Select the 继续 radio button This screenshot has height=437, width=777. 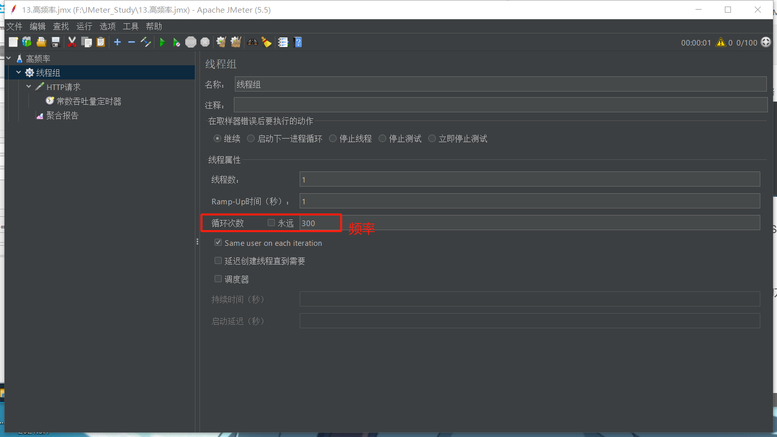tap(217, 139)
